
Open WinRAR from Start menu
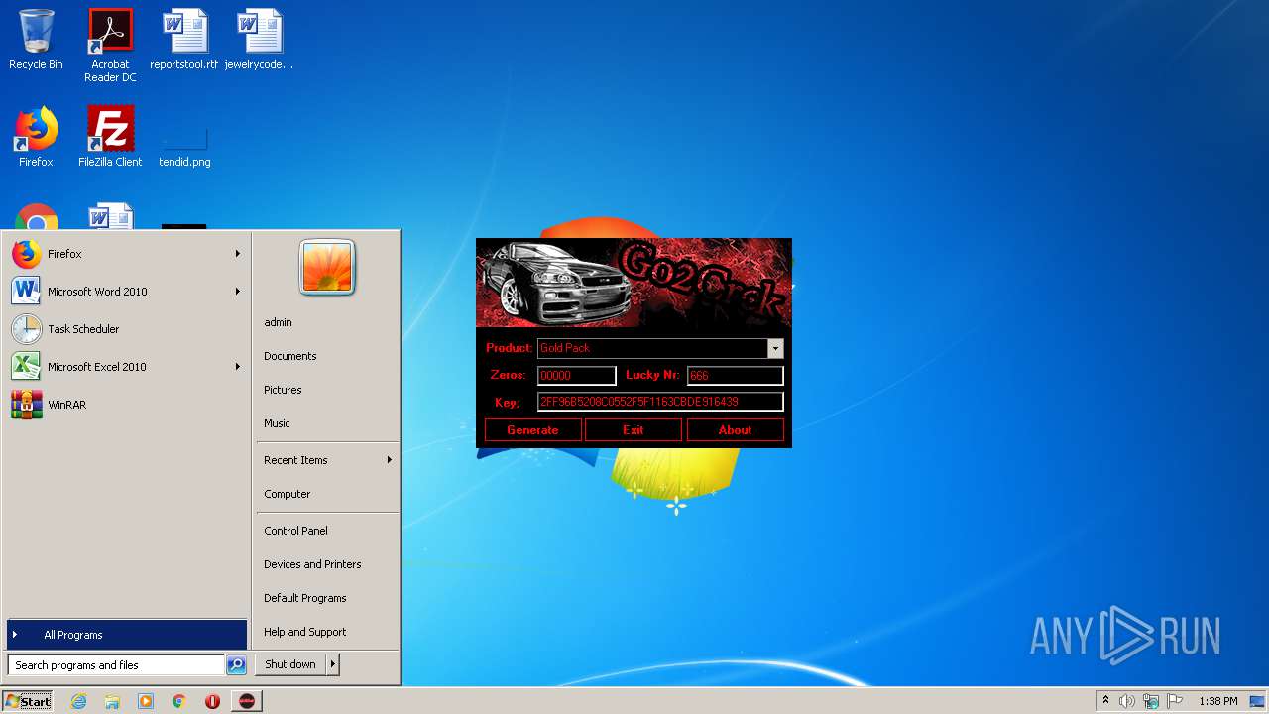126,405
